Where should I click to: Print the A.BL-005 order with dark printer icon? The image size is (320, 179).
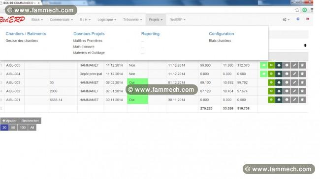279,65
